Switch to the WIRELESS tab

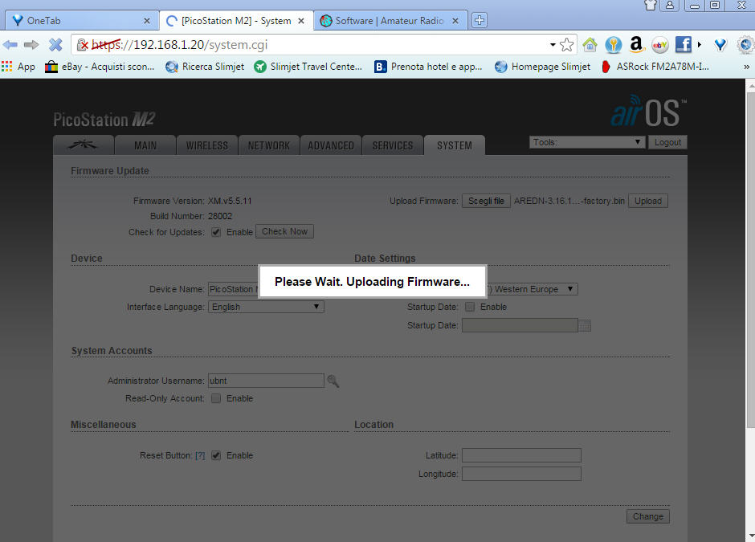click(207, 145)
